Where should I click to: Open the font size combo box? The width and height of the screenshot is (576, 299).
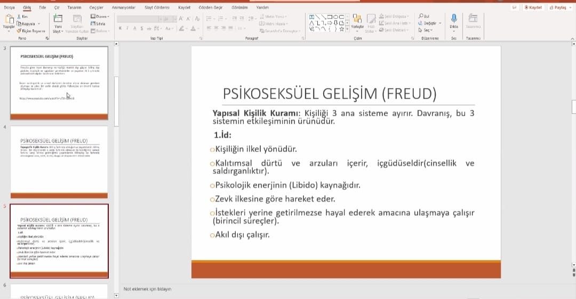click(170, 19)
